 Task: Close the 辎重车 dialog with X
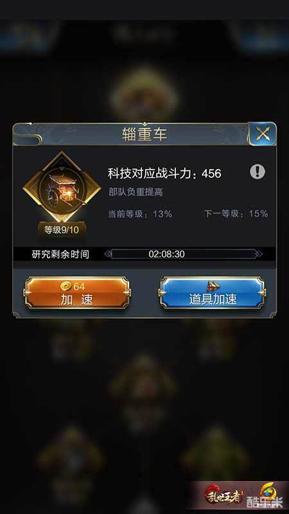(262, 134)
